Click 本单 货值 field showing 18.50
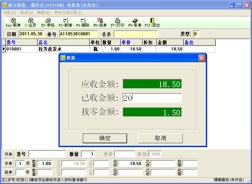This screenshot has height=184, width=252. pos(74,163)
